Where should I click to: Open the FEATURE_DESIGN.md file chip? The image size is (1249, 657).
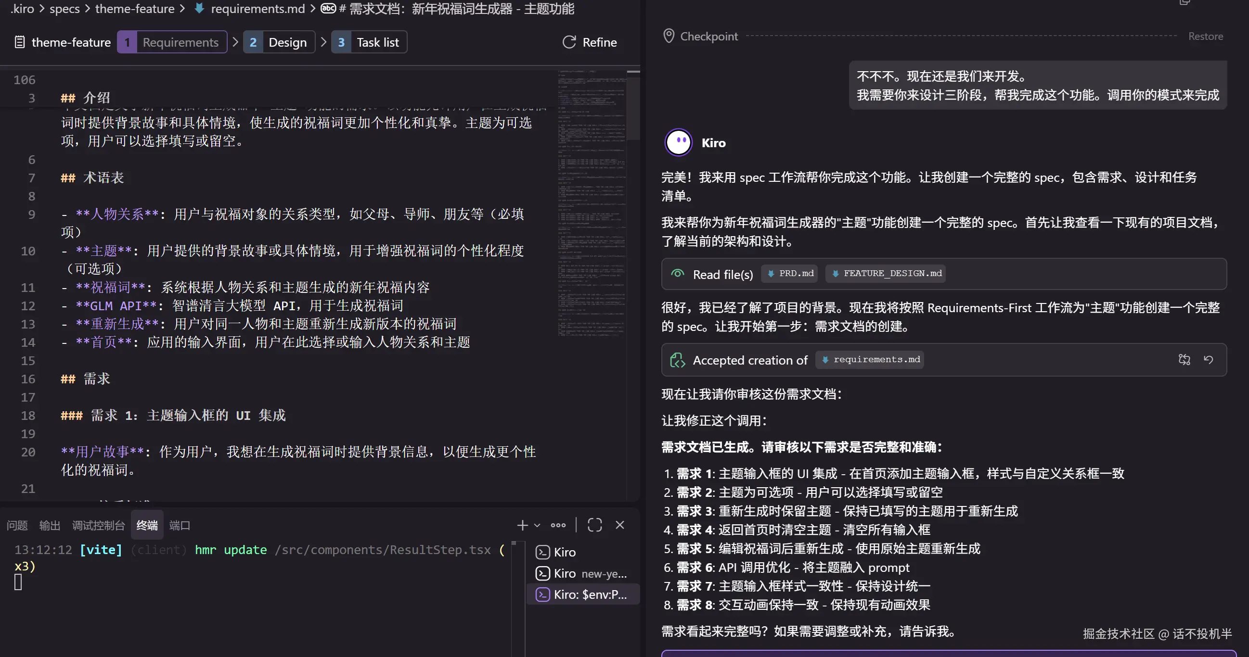(886, 273)
